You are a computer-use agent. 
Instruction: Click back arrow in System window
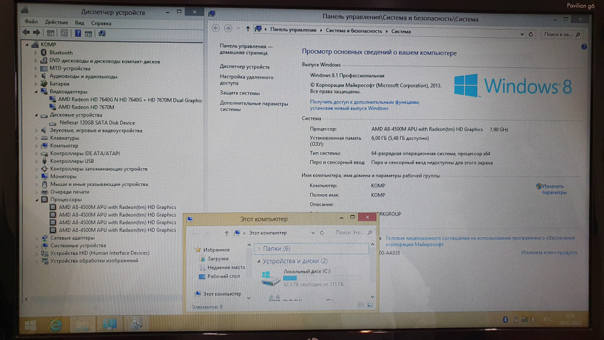[216, 28]
